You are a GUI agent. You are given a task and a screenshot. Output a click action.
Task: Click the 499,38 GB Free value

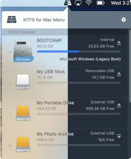pos(100,108)
